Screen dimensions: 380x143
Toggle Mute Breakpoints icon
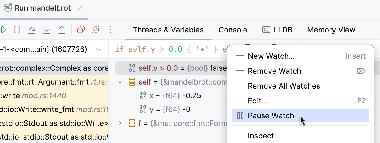click(x=96, y=30)
